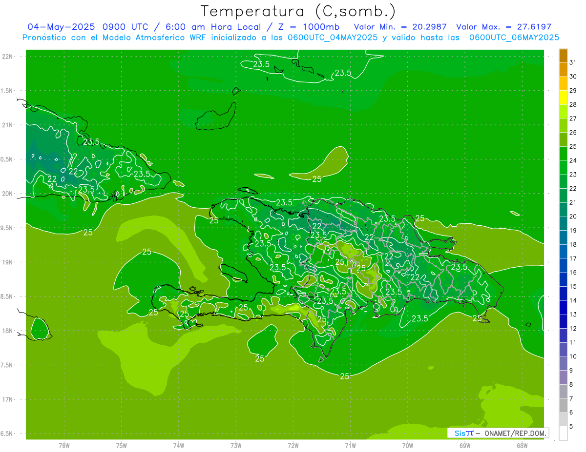Image resolution: width=586 pixels, height=452 pixels.
Task: Click the '17N' latitude label
Action: pyautogui.click(x=8, y=399)
